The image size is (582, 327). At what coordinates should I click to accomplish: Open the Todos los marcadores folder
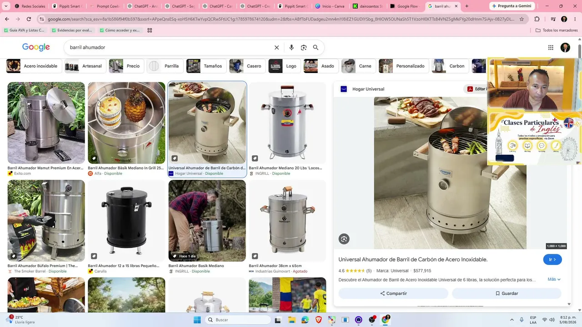(x=557, y=30)
